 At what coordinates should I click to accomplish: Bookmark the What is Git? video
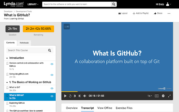pos(7,88)
